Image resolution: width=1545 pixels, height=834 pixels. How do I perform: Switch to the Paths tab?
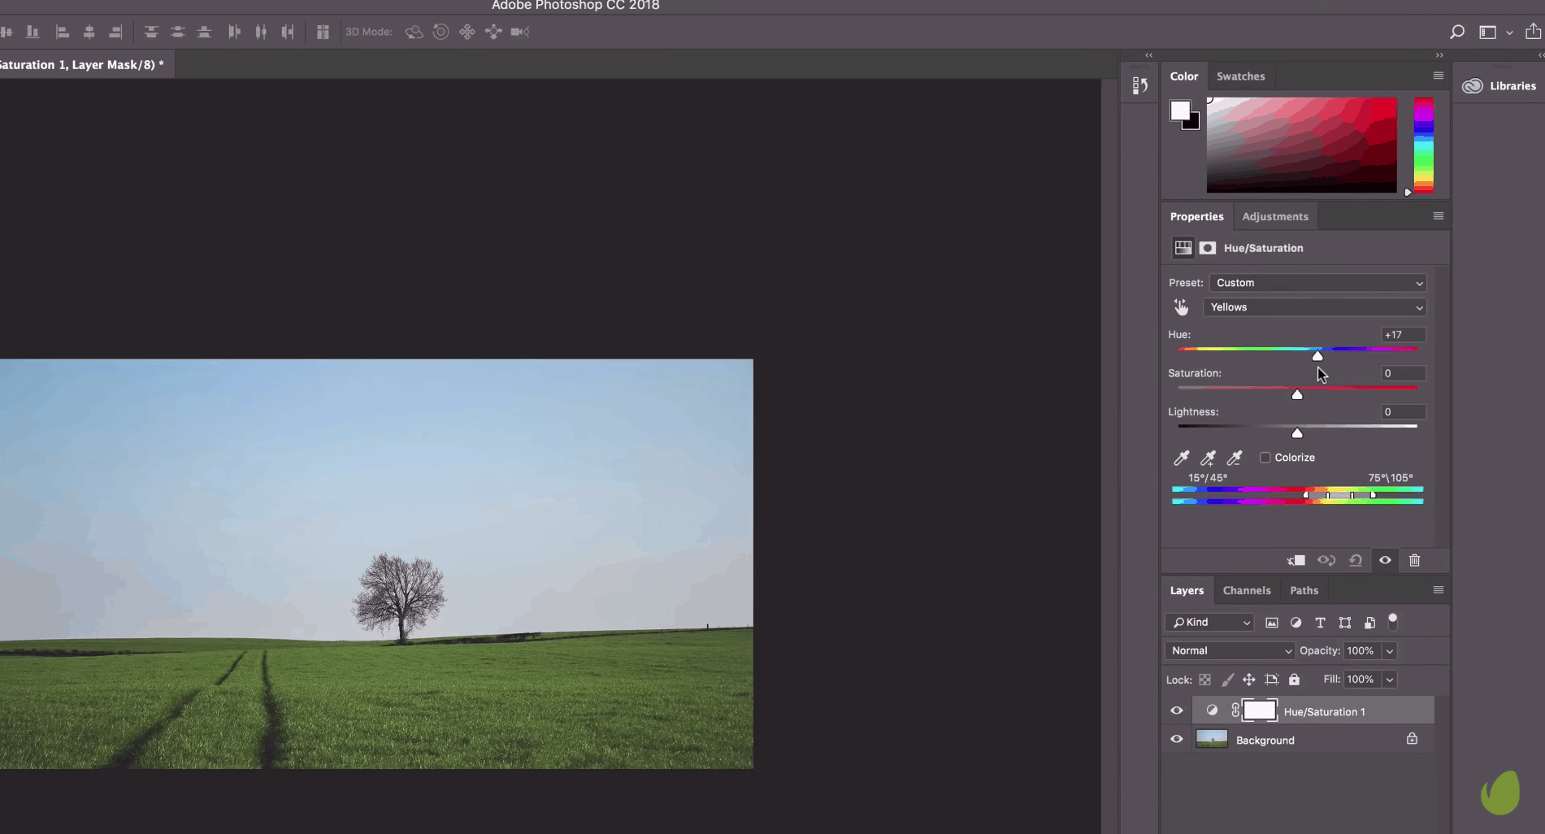tap(1304, 590)
